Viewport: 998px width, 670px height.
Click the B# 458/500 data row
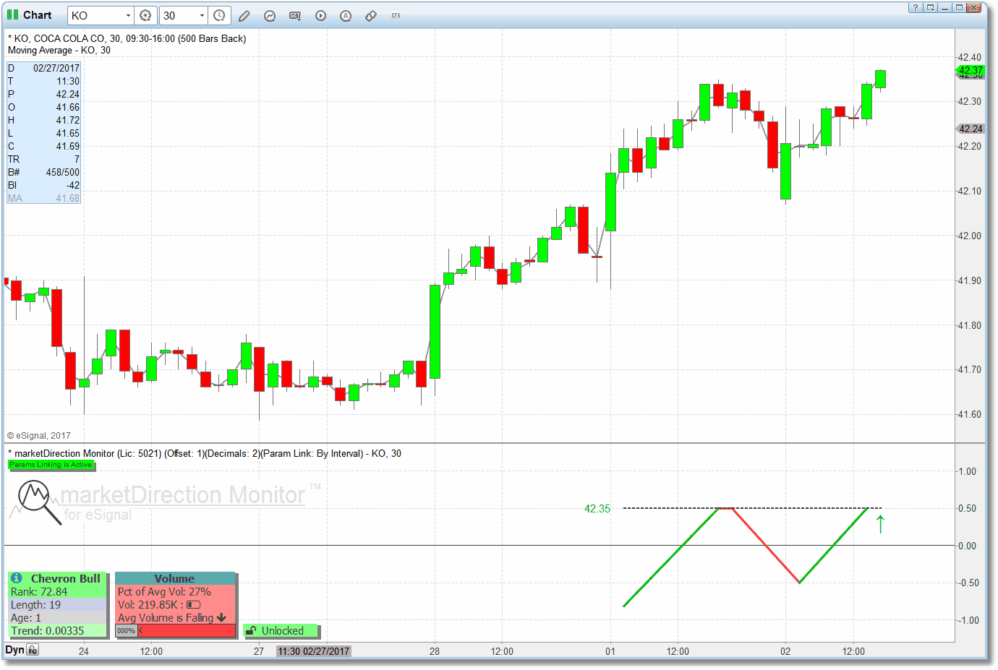coord(43,172)
